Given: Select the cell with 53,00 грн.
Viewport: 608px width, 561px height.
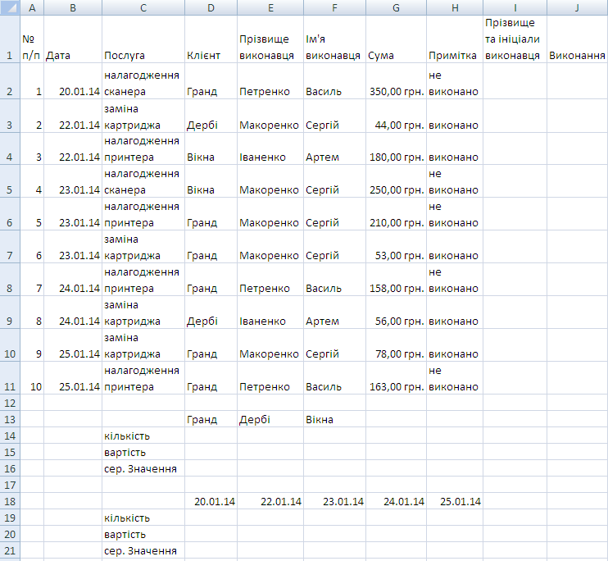Looking at the screenshot, I should (x=396, y=247).
